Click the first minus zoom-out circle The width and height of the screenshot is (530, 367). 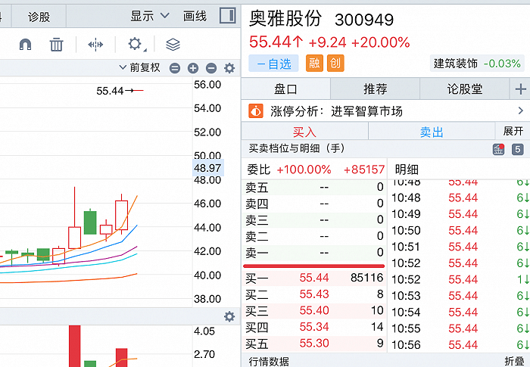(175, 68)
